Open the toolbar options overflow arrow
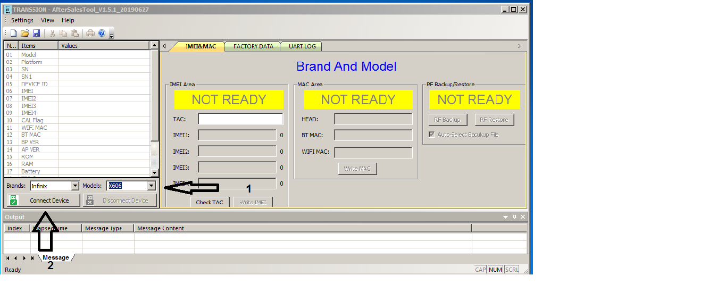The width and height of the screenshot is (709, 292). coord(111,35)
